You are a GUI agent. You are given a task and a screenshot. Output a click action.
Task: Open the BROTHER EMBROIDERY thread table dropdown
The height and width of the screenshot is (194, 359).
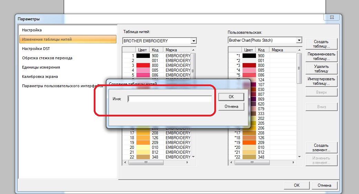pos(194,41)
